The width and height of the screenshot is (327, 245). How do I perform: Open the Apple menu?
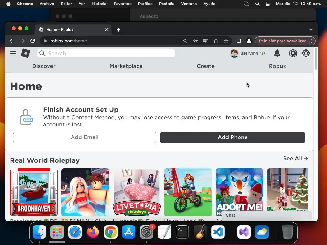pyautogui.click(x=8, y=4)
